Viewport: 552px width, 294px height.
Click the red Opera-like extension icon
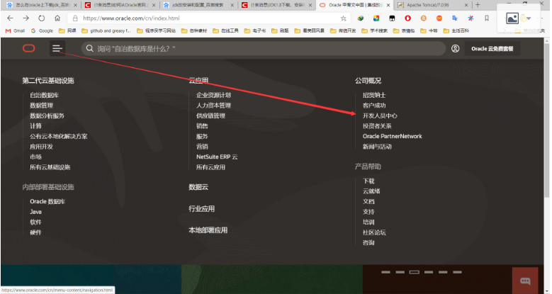click(407, 18)
